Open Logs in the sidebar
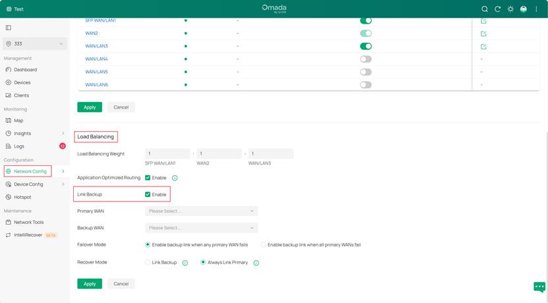The image size is (548, 303). [x=19, y=146]
